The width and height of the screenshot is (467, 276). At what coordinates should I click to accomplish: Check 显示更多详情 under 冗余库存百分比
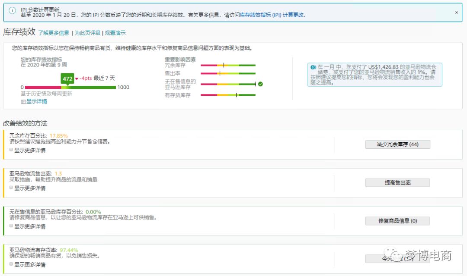[x=11, y=150]
